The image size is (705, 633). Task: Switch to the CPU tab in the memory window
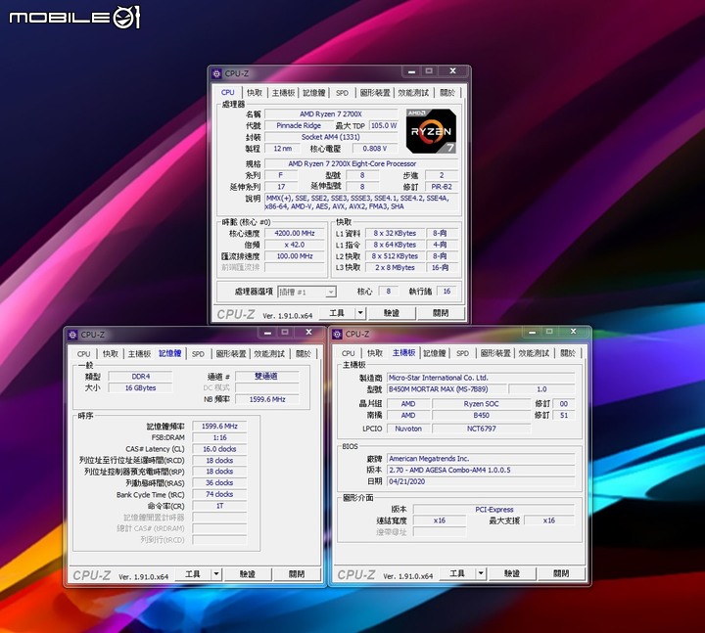point(83,354)
